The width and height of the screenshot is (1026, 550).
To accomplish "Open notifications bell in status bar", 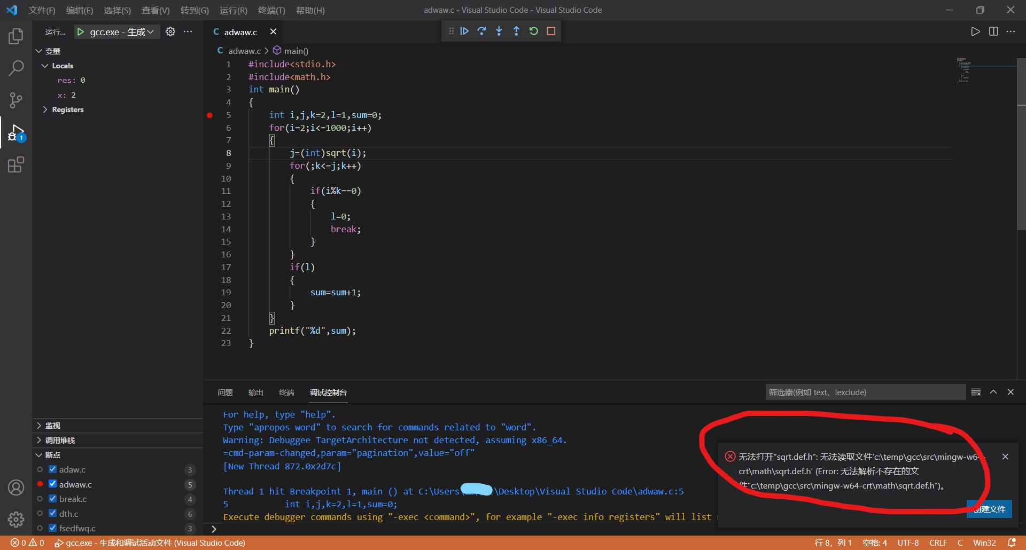I will coord(1012,543).
